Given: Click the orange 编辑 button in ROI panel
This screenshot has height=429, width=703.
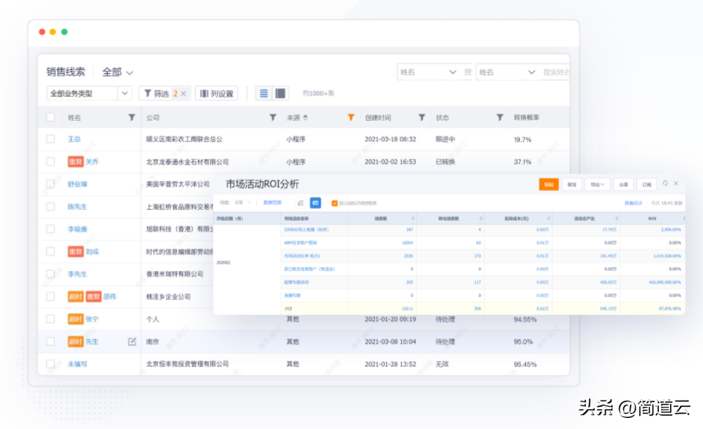Looking at the screenshot, I should pyautogui.click(x=549, y=184).
